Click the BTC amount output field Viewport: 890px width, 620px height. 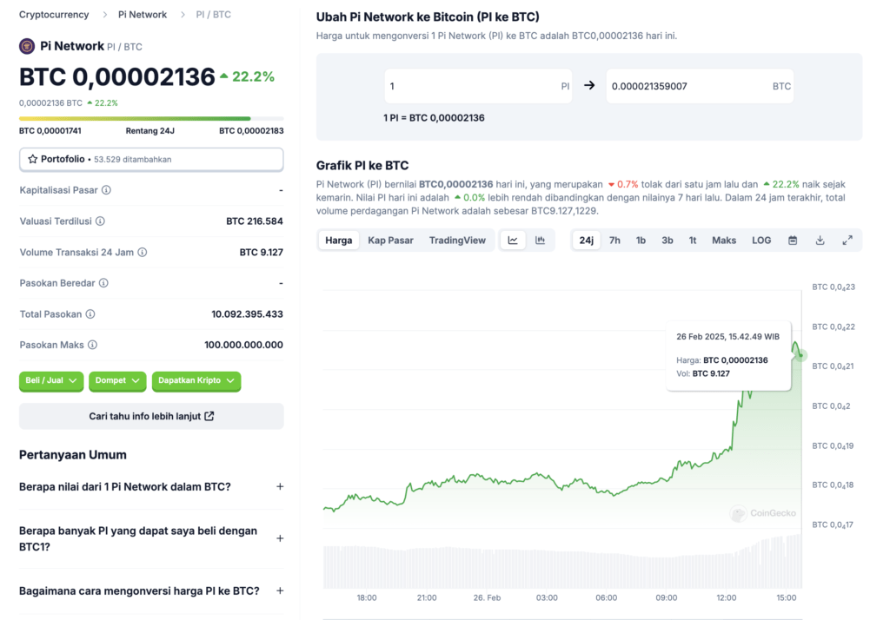coord(700,86)
